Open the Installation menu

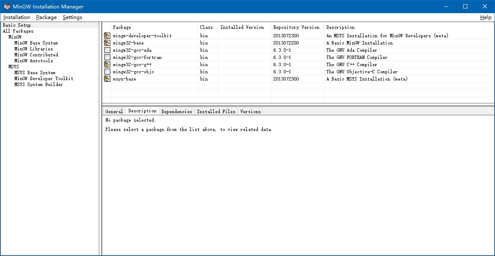point(17,17)
